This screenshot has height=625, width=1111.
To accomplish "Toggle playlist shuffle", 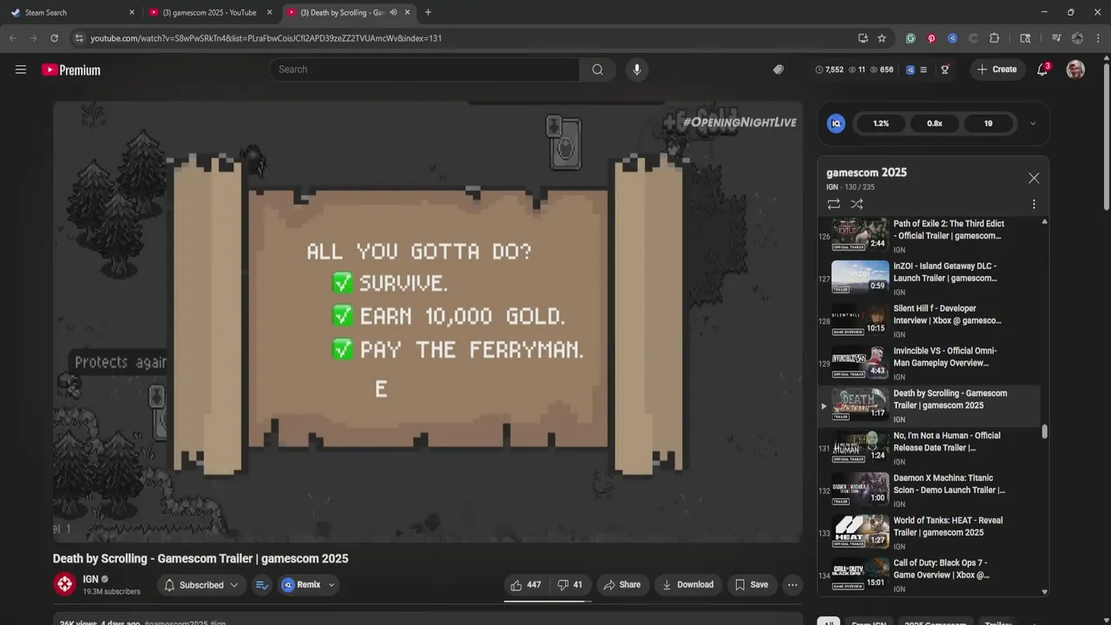I will pyautogui.click(x=857, y=204).
